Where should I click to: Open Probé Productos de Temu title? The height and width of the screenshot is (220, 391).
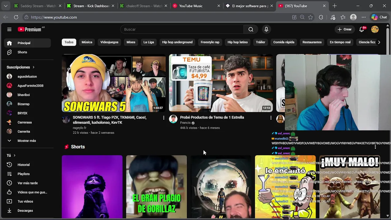click(212, 117)
